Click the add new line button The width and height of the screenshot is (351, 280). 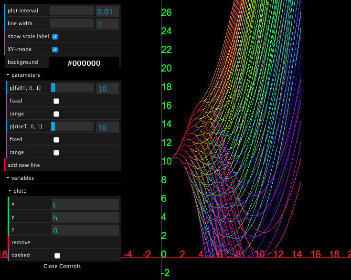tap(24, 165)
